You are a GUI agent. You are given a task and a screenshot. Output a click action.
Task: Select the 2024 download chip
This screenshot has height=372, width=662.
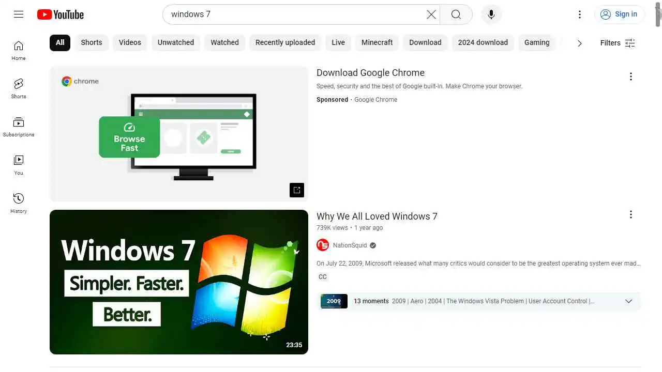point(483,42)
